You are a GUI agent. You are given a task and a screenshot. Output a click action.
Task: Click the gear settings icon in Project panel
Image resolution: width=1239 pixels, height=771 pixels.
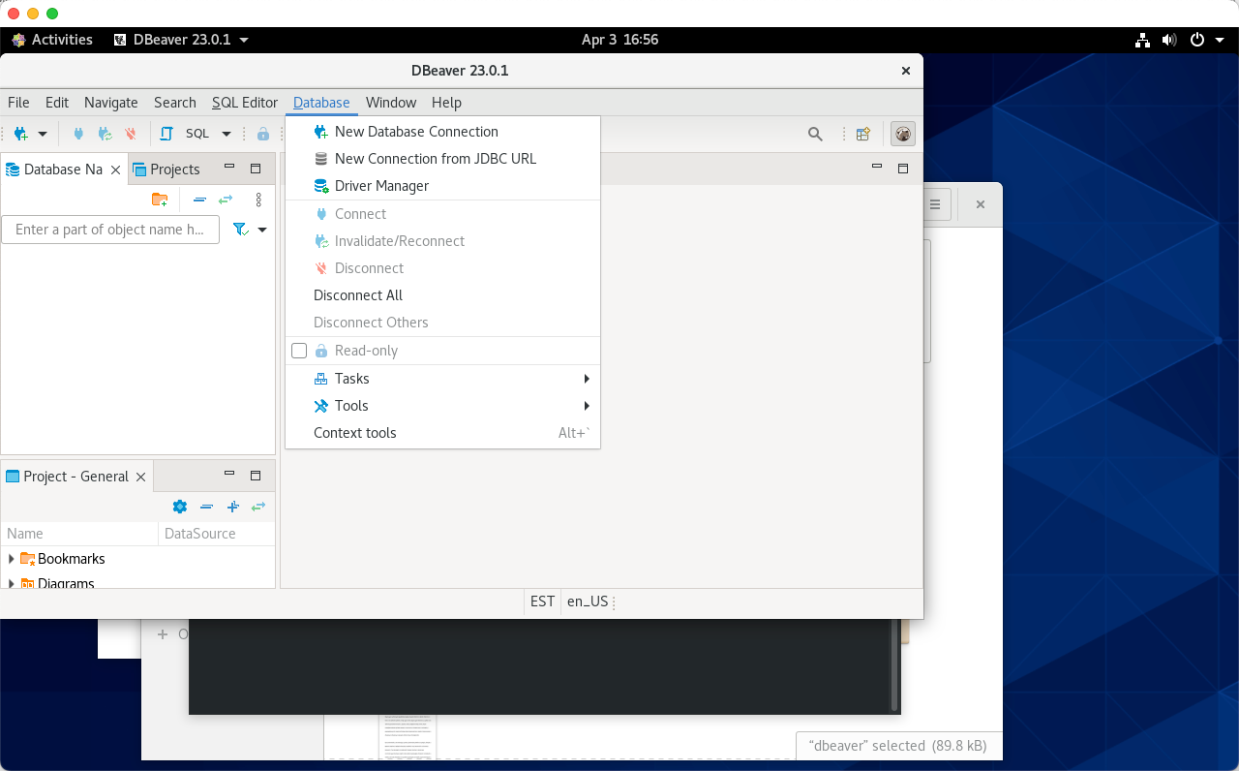click(x=179, y=507)
